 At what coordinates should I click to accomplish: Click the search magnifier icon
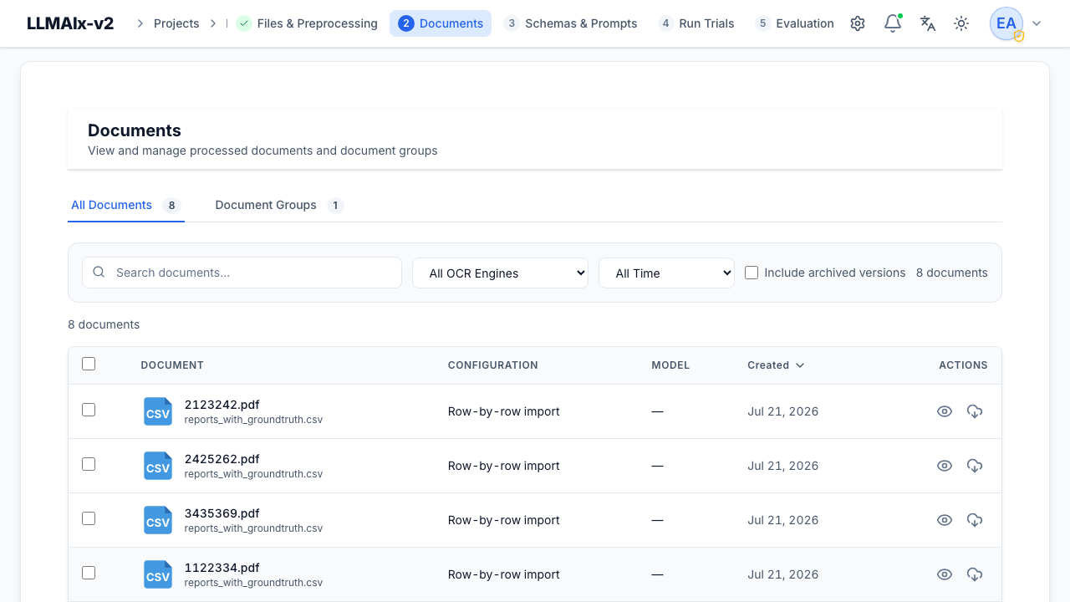point(99,273)
